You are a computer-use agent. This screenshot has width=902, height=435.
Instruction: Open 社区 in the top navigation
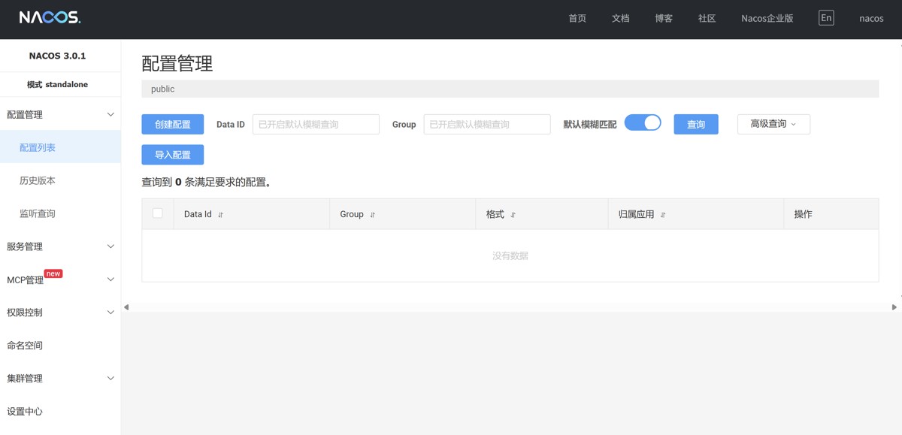707,18
